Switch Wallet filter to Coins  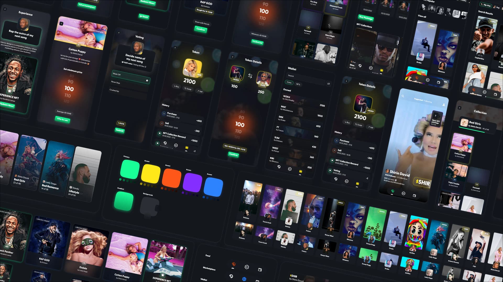tap(289, 82)
